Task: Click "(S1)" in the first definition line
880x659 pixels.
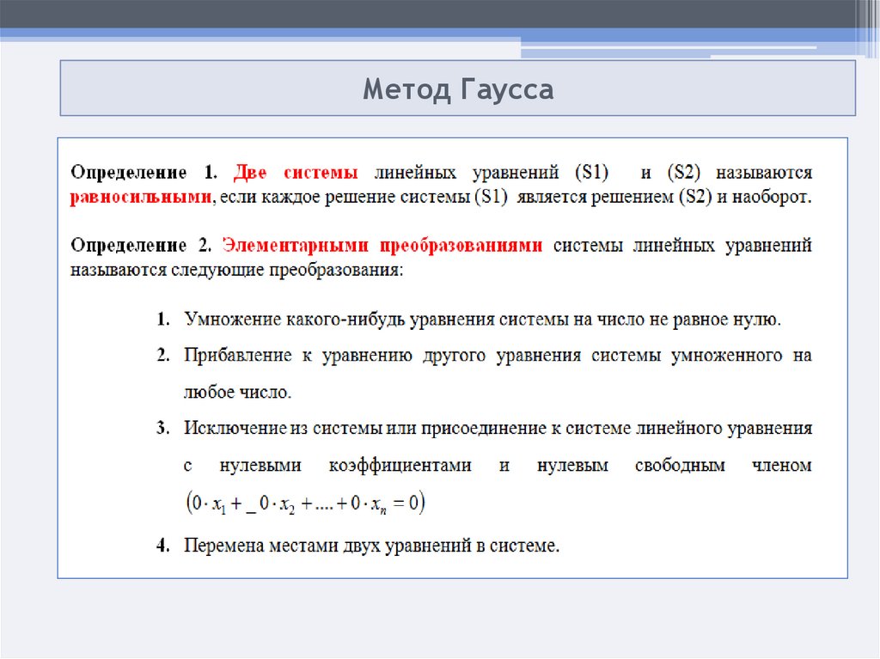Action: (591, 172)
